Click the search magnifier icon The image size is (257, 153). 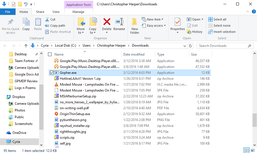pos(249,46)
